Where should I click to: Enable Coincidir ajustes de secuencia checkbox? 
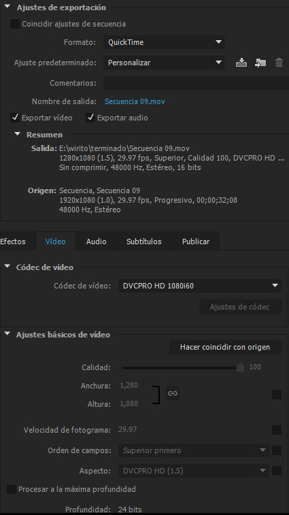tap(15, 24)
